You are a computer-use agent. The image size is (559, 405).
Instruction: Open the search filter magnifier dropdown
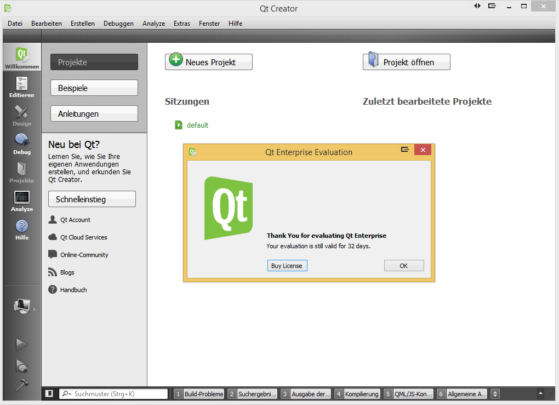point(67,393)
